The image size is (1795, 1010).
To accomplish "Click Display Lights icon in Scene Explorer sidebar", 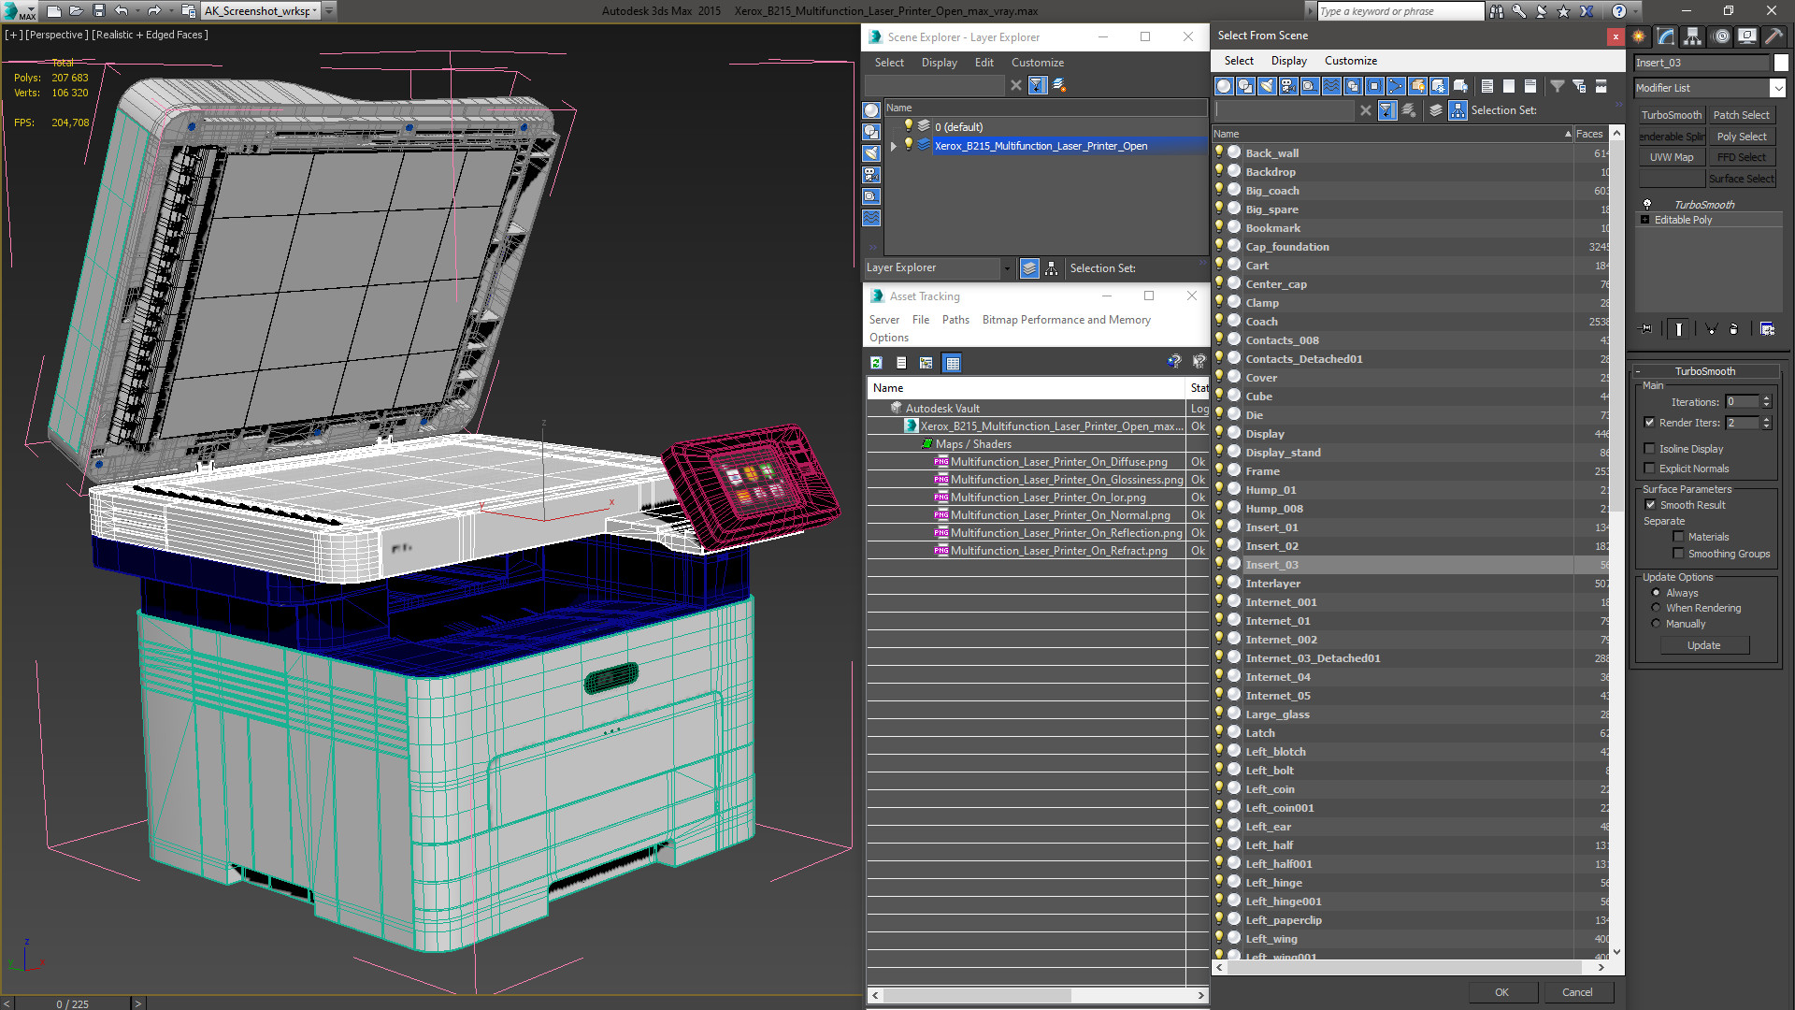I will point(871,153).
